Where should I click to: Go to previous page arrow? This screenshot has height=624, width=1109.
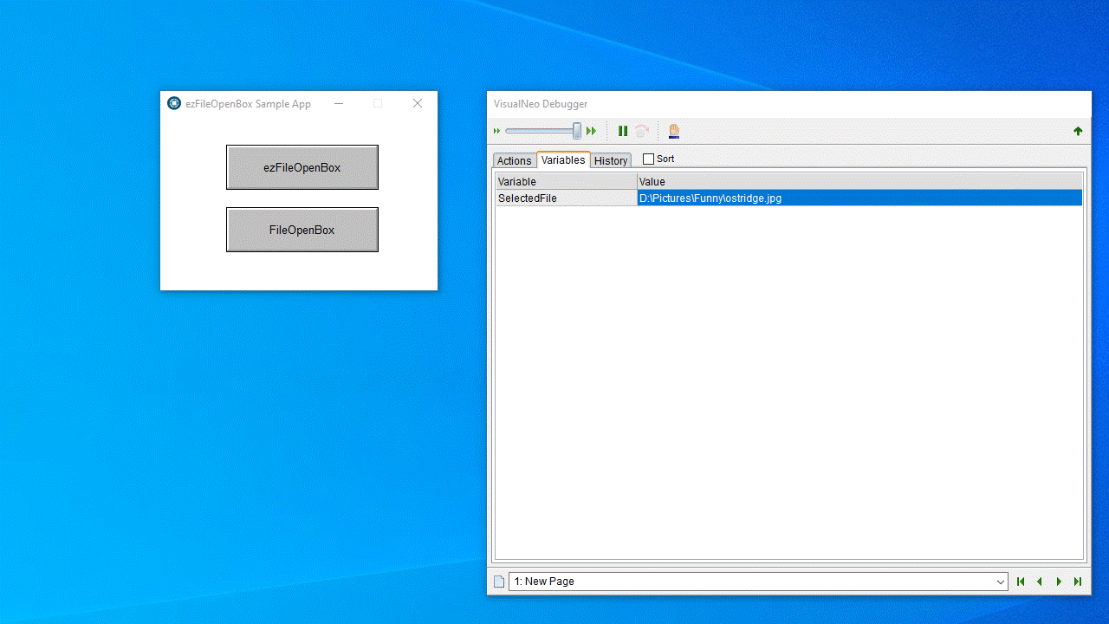pos(1040,582)
